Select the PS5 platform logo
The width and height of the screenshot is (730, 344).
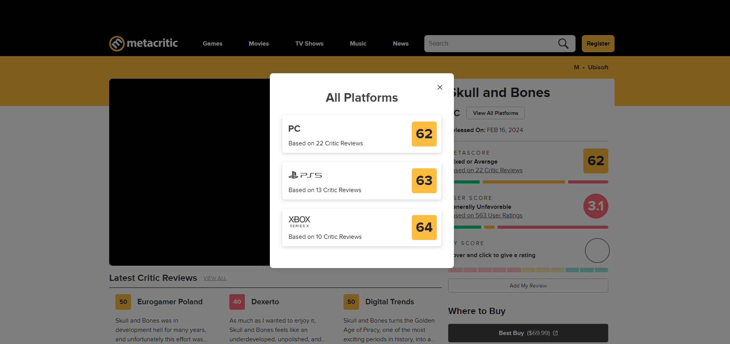coord(305,175)
